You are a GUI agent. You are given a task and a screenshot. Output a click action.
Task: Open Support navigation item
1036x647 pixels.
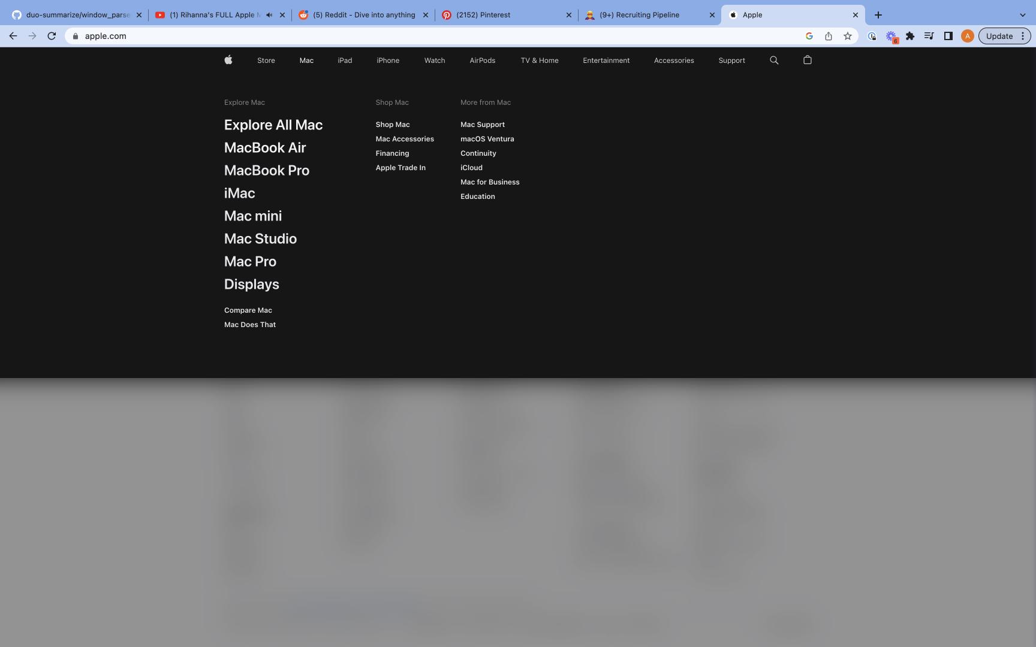(731, 61)
